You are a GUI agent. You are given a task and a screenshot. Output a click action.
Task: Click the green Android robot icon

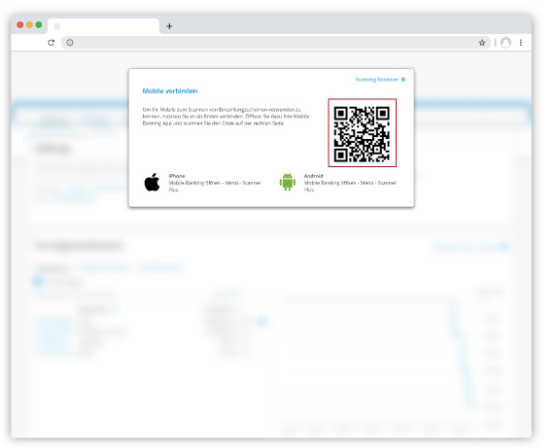pos(288,182)
